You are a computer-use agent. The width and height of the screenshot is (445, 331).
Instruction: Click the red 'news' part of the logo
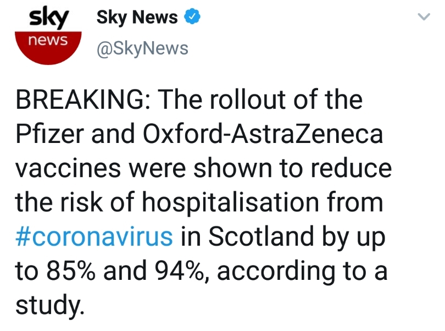tap(48, 48)
